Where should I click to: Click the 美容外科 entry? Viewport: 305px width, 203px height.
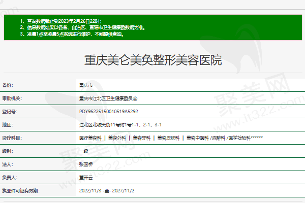[x=117, y=138]
